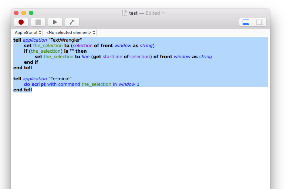This screenshot has width=287, height=189.
Task: Click the italic "line" keyword in code
Action: [85, 57]
